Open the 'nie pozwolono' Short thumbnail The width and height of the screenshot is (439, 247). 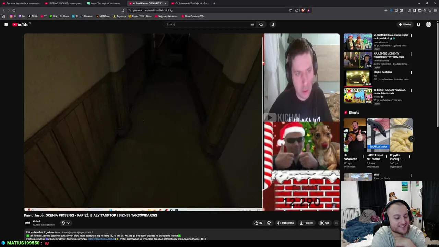[355, 135]
